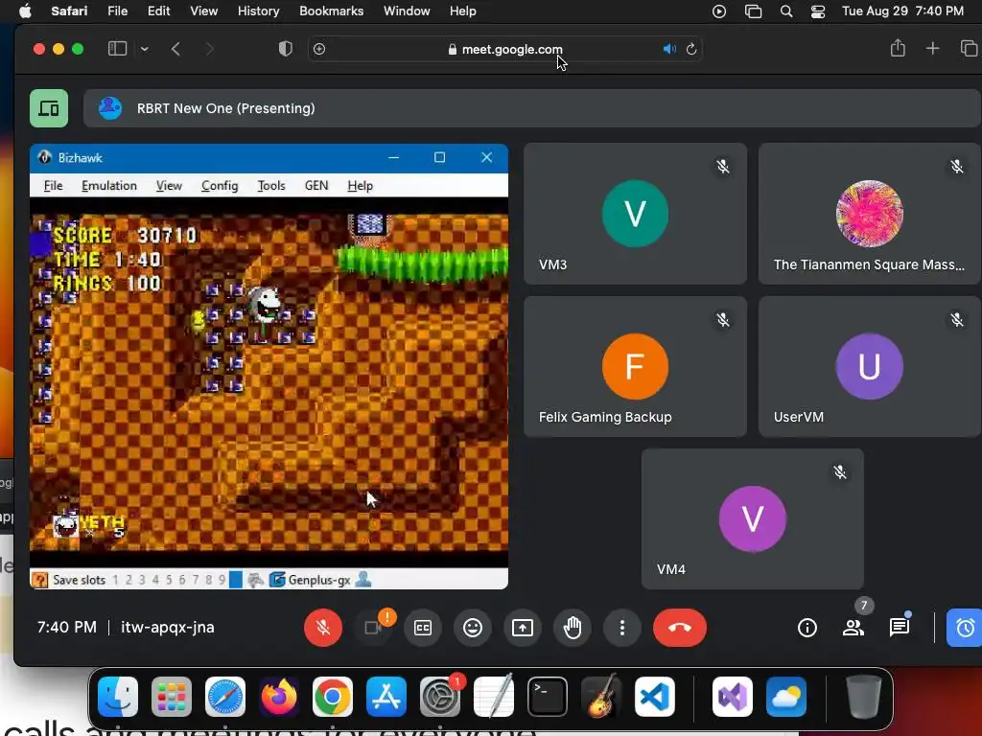Click the Present now screen share button
Viewport: 982px width, 736px height.
coord(523,627)
